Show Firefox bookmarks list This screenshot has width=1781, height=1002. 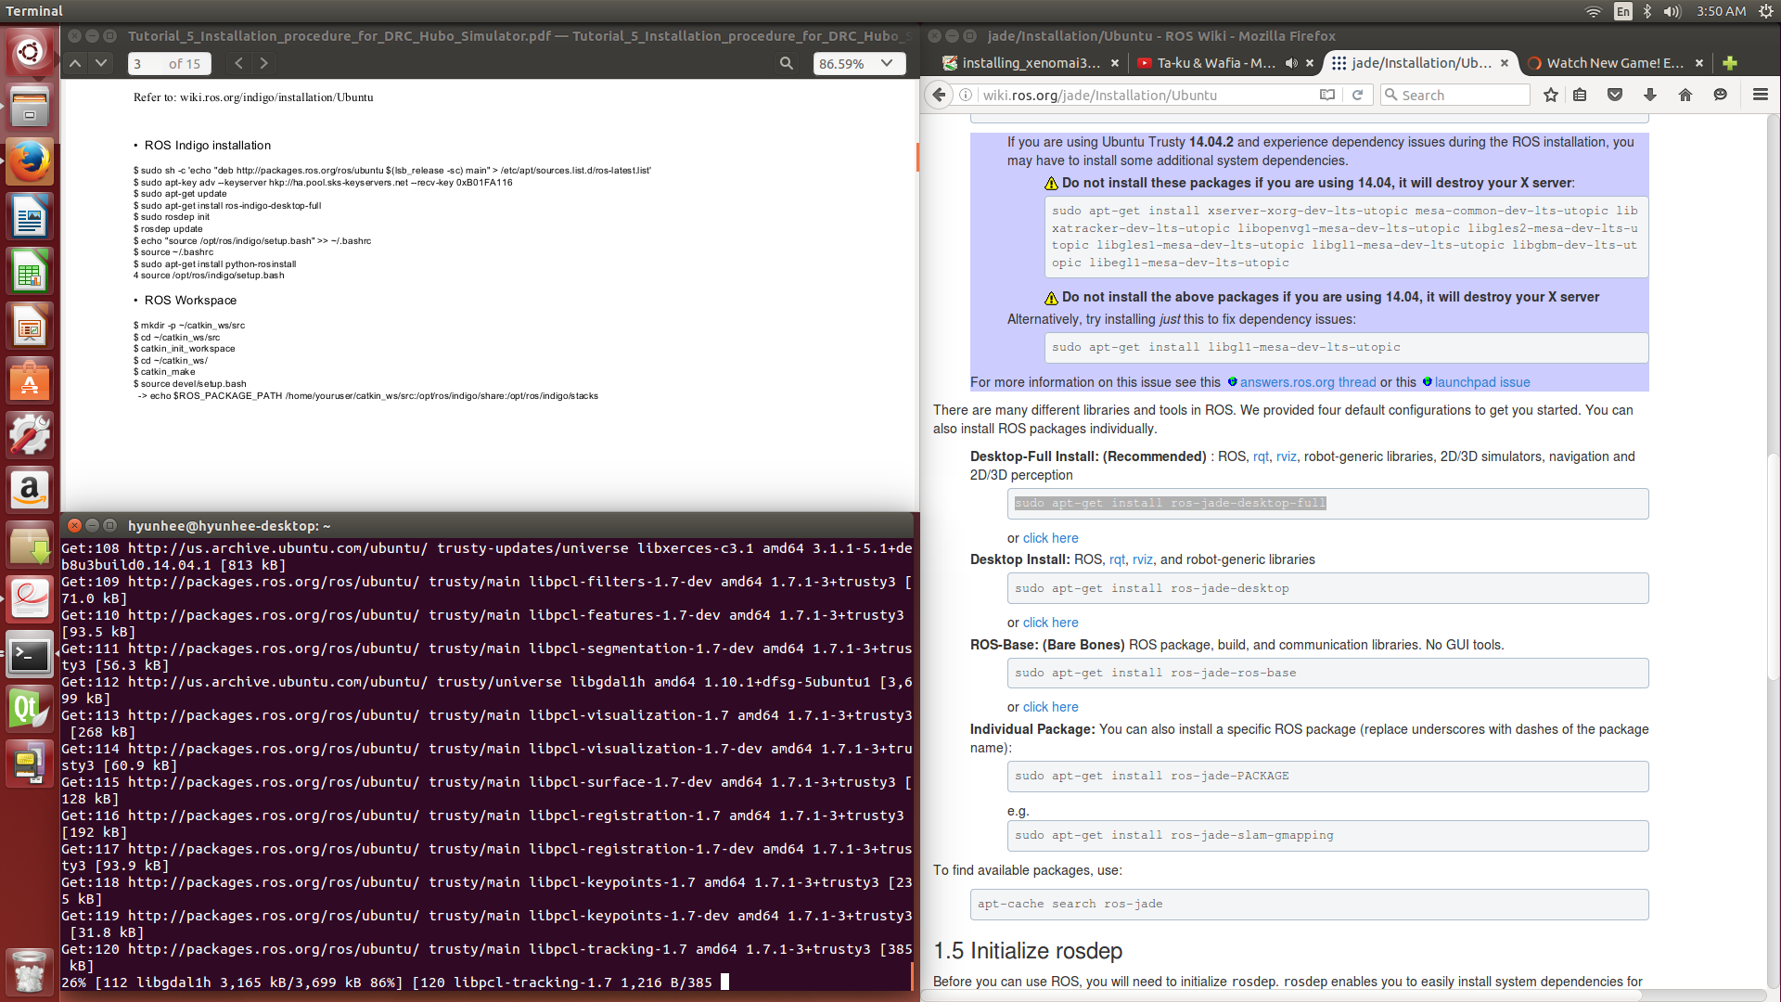(1580, 95)
